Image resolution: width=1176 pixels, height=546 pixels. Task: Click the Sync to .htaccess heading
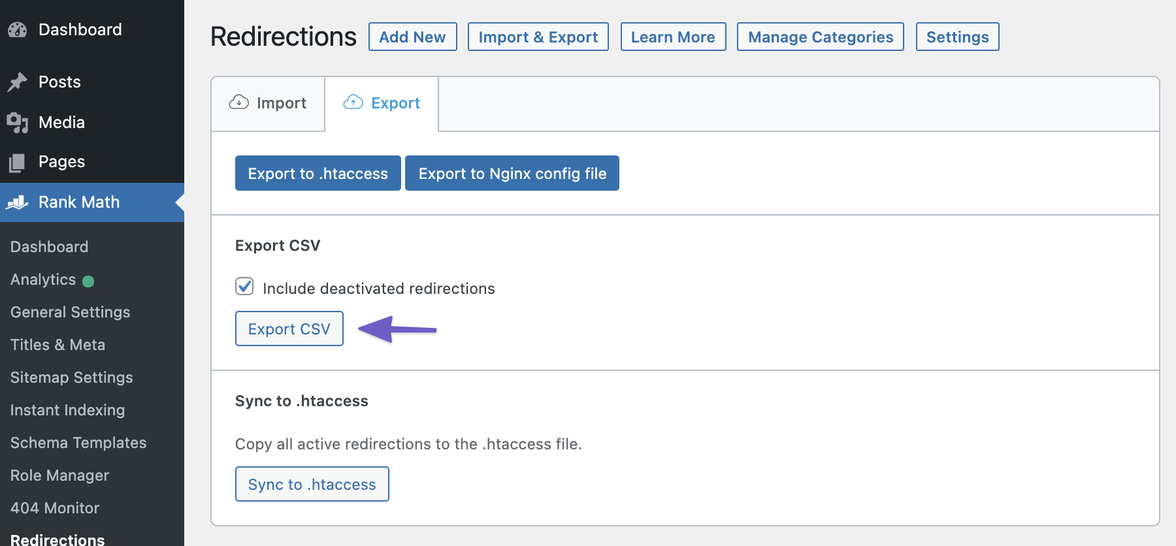tap(302, 401)
